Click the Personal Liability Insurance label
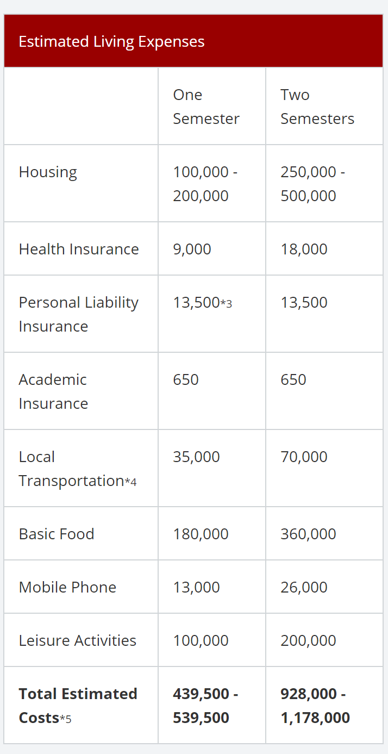This screenshot has width=388, height=754. pos(79,314)
